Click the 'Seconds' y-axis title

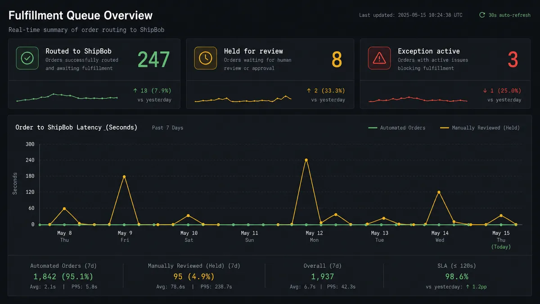point(15,183)
